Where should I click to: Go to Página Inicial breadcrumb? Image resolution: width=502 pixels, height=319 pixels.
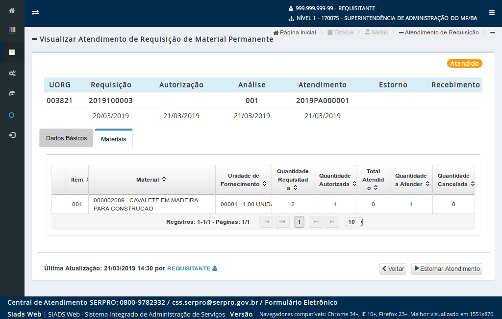295,32
